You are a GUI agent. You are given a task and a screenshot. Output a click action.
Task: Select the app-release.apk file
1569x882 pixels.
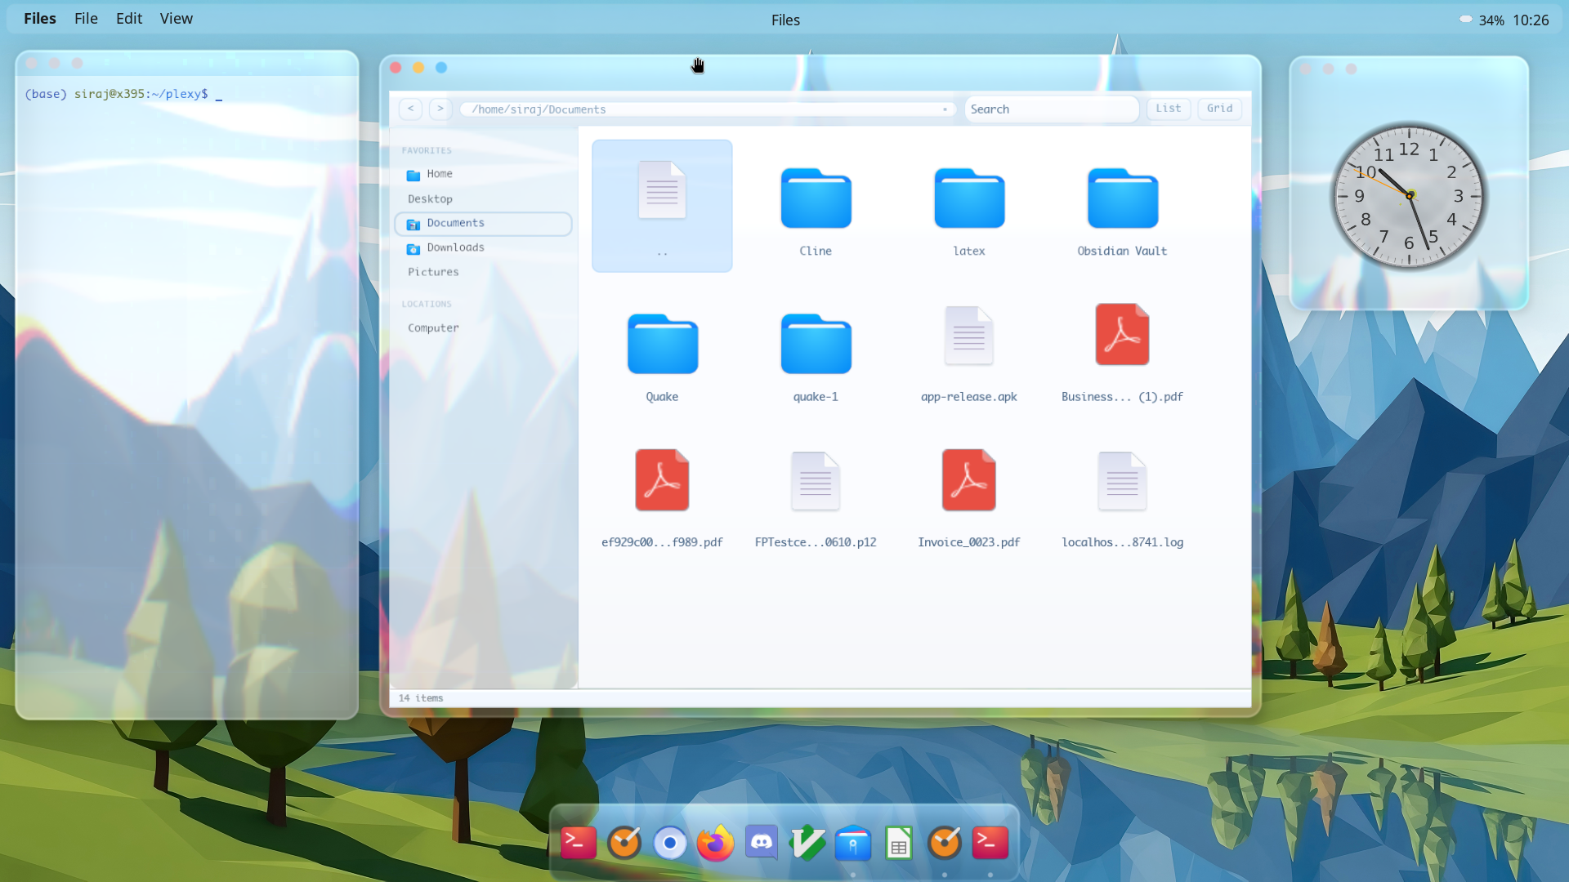pyautogui.click(x=968, y=336)
